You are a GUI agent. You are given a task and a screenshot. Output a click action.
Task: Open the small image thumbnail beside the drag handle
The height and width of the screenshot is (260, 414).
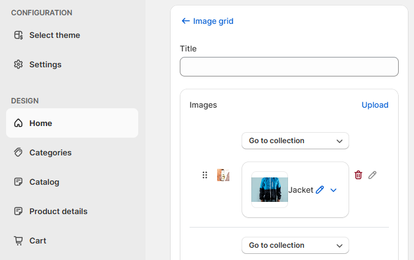223,175
